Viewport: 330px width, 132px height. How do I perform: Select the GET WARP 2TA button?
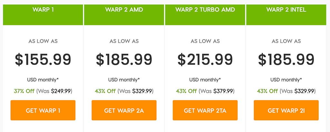click(x=205, y=110)
